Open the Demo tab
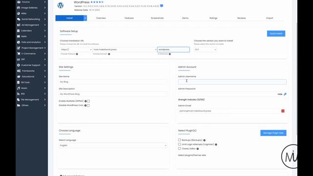This screenshot has height=176, width=313. 185,18
